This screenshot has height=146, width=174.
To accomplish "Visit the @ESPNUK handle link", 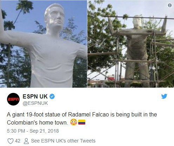I will tap(35, 103).
